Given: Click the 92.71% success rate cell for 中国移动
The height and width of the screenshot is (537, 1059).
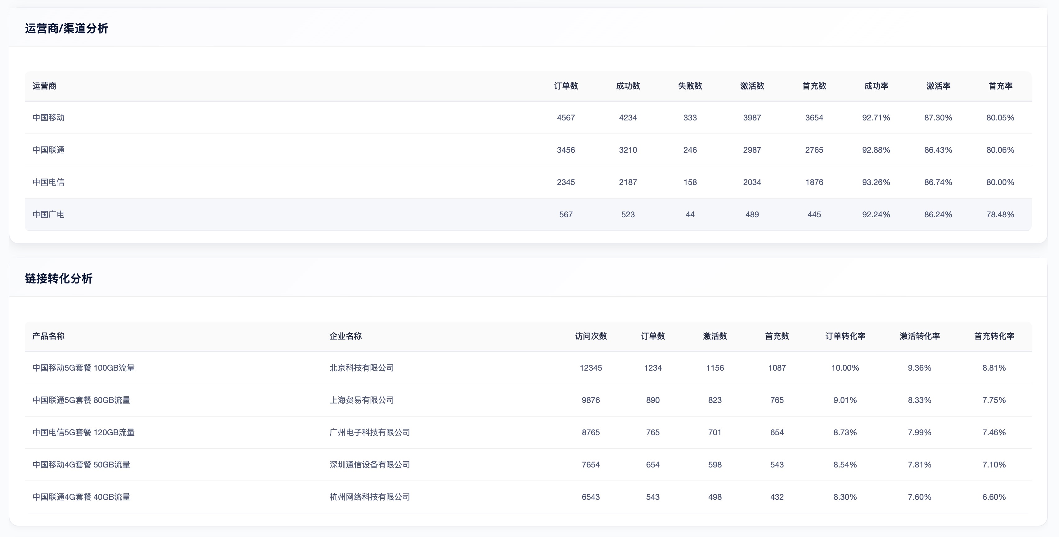Looking at the screenshot, I should tap(876, 118).
